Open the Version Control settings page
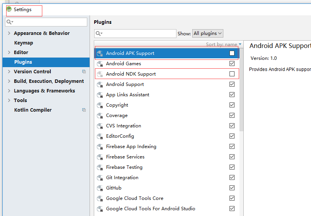This screenshot has width=311, height=216. point(32,72)
